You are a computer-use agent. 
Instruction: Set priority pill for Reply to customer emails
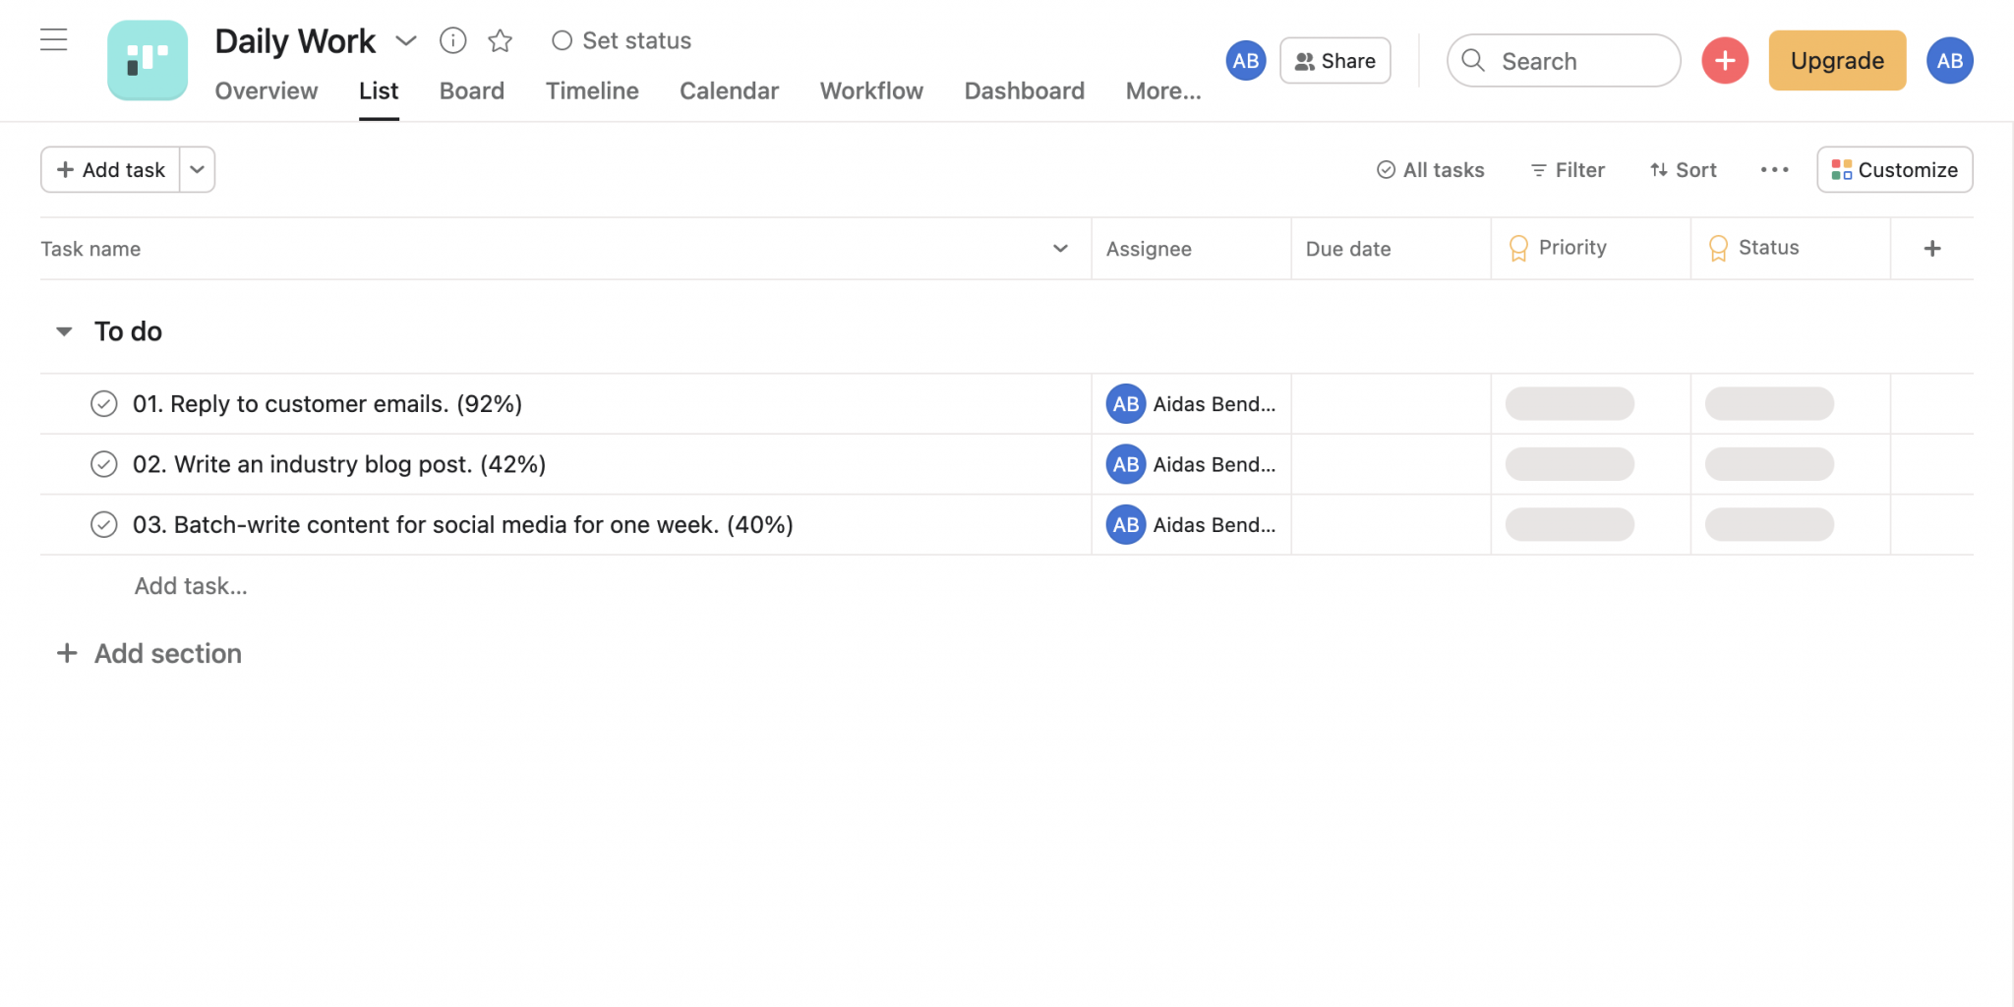click(1570, 404)
